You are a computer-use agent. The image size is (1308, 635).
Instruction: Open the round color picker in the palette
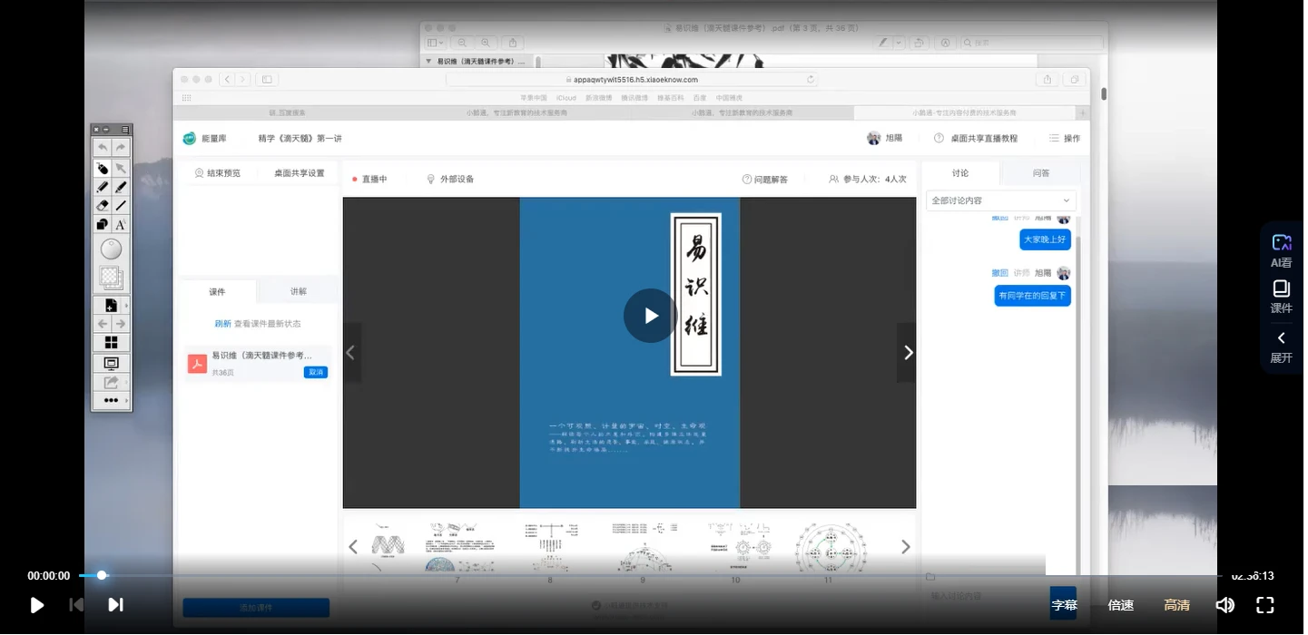point(111,249)
